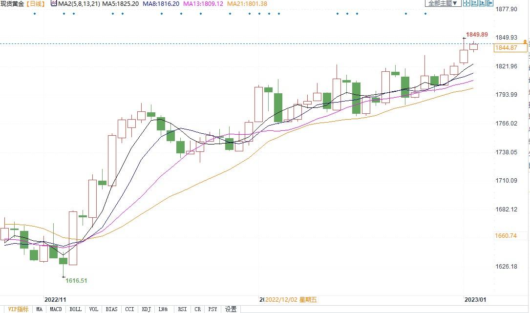
Task: Open the 全部主题 dropdown
Action: pyautogui.click(x=443, y=3)
